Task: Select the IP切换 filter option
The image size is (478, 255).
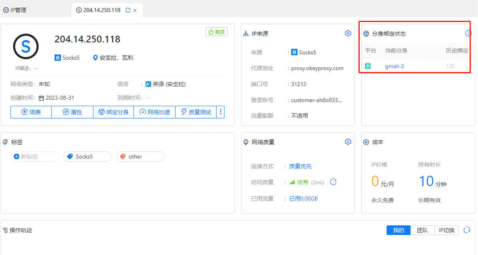Action: pos(446,230)
